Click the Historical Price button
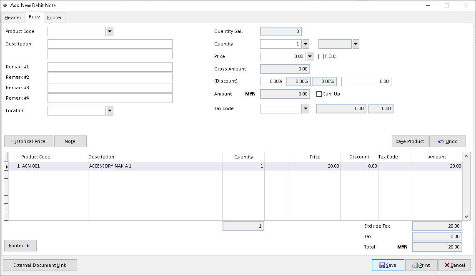Screen dimensions: 476x276 [28, 141]
